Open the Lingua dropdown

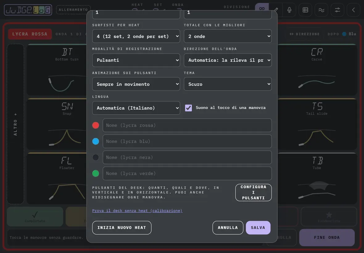[x=136, y=108]
